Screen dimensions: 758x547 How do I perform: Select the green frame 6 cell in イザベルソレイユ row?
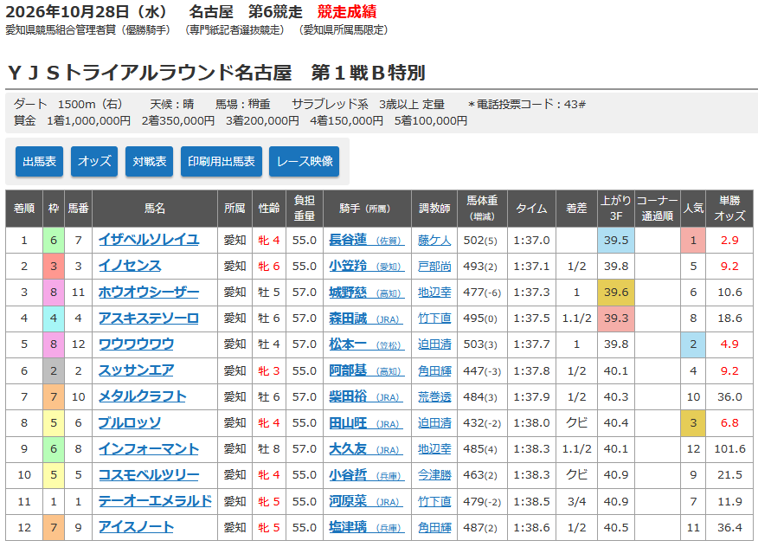[54, 241]
